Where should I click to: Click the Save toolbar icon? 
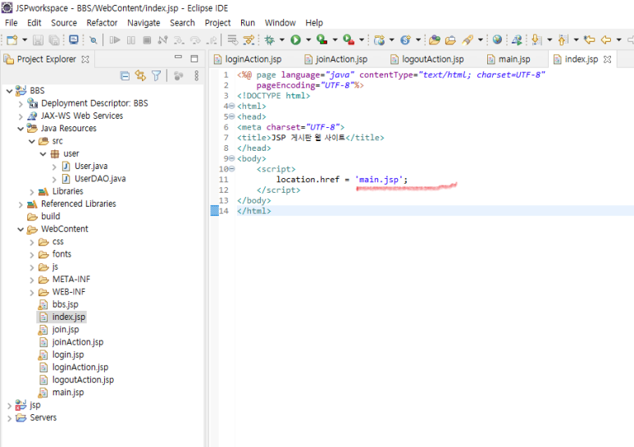point(38,39)
